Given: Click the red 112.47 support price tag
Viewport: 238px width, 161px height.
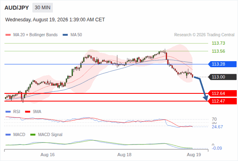Looking at the screenshot, I should click(x=222, y=101).
